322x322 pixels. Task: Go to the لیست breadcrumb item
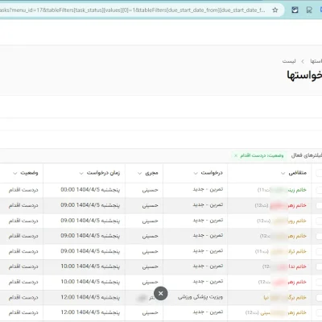point(289,61)
